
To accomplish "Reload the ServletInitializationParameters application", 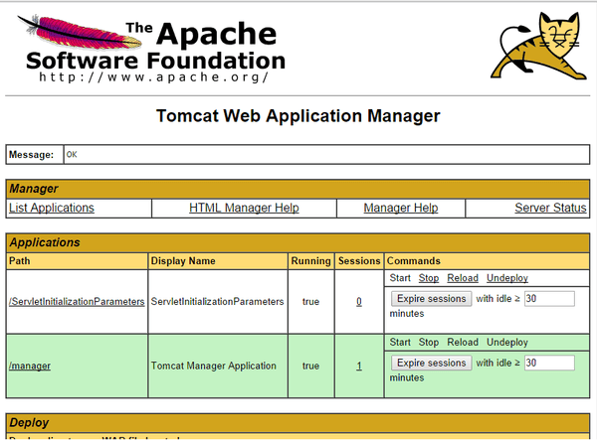I will (463, 278).
